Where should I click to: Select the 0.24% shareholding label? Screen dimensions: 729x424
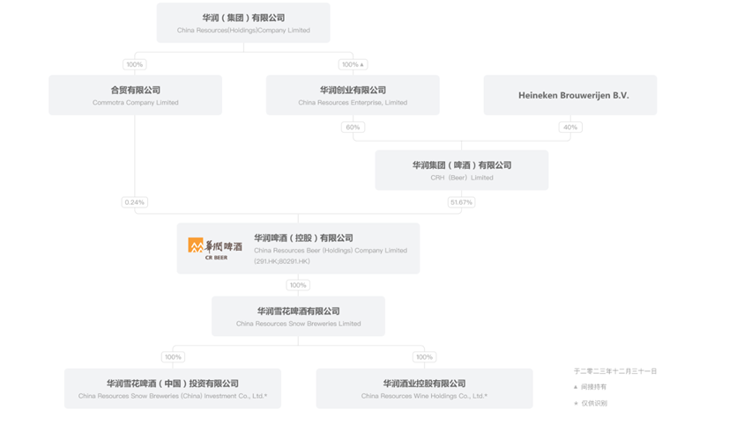pos(135,202)
